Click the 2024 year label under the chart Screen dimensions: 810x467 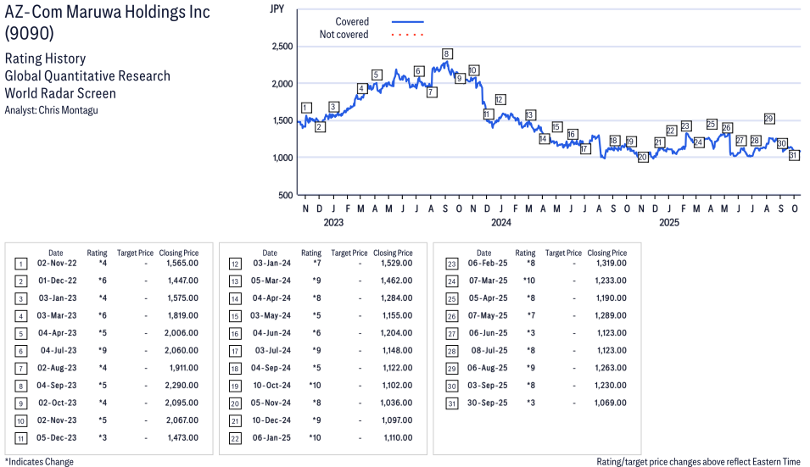(x=501, y=223)
